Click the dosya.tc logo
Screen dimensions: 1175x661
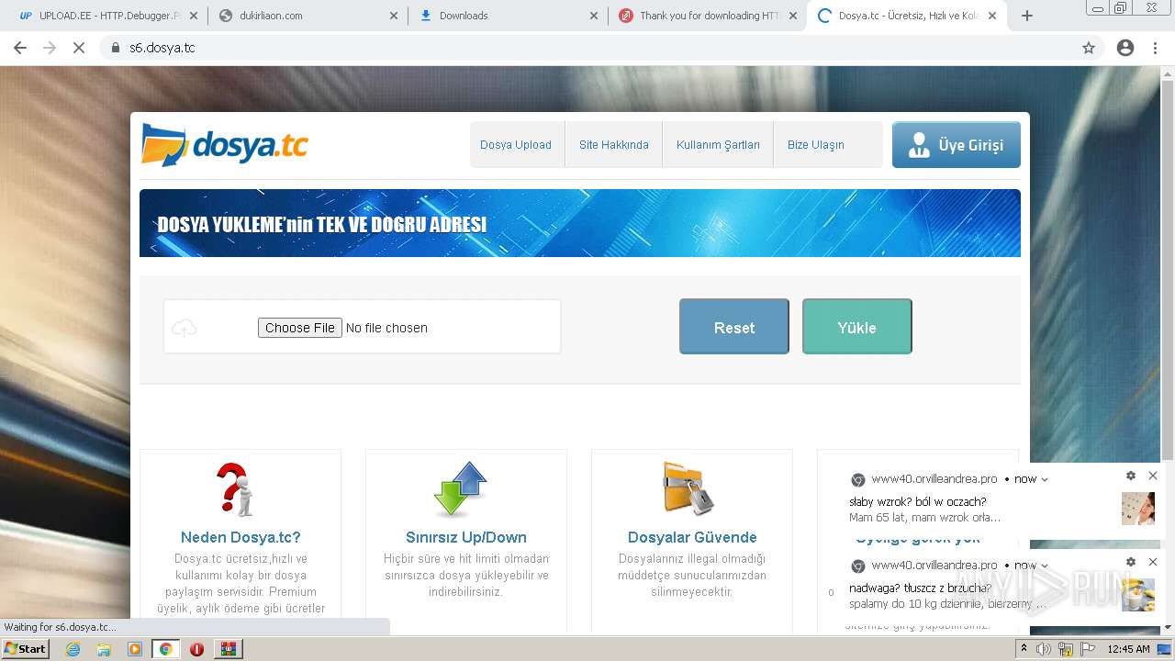(225, 145)
